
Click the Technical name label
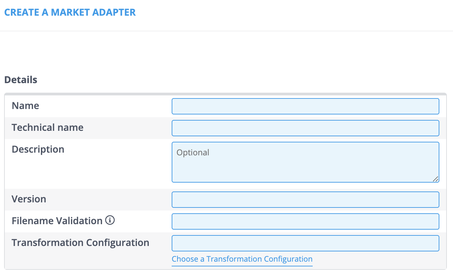click(x=47, y=127)
